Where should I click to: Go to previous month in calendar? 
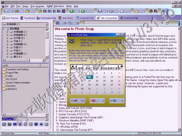click(76, 66)
